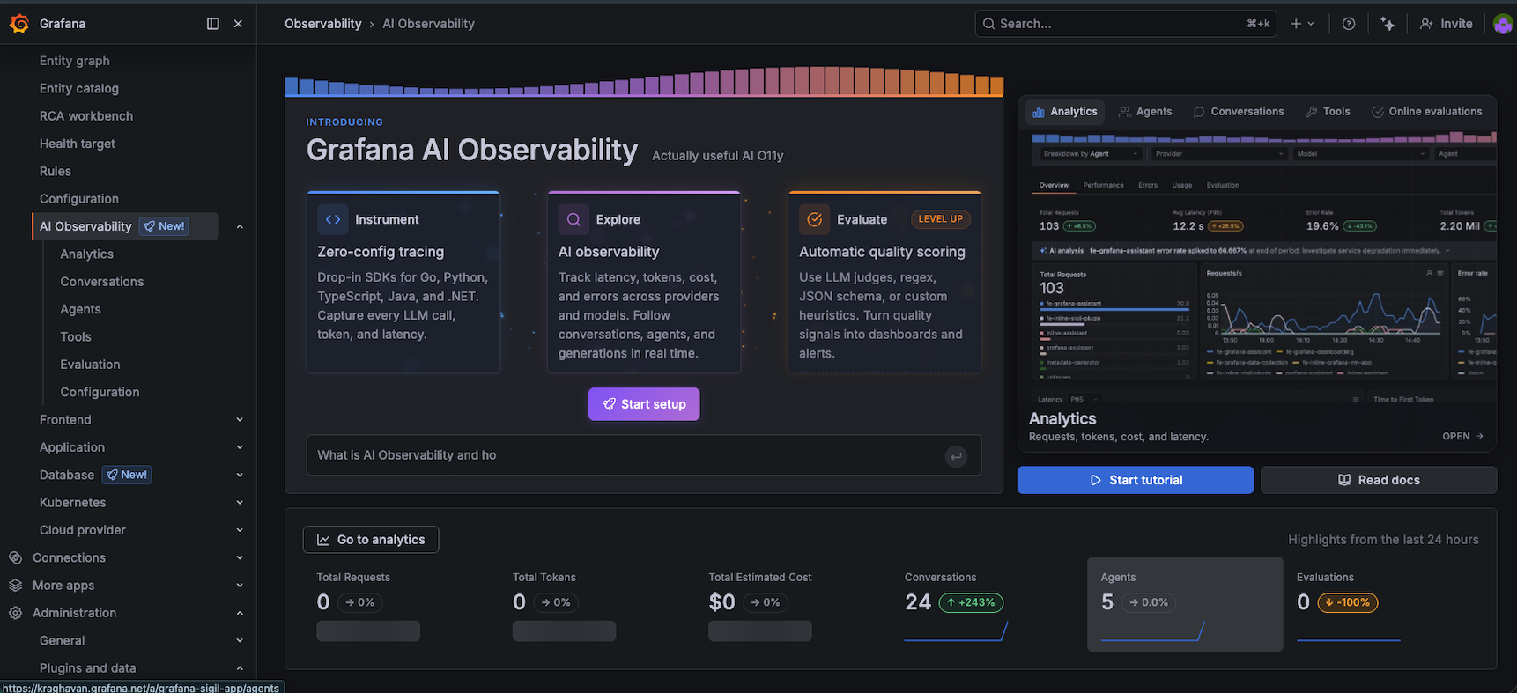Screen dimensions: 1517x693
Task: Expand the General section chevron
Action: (240, 641)
